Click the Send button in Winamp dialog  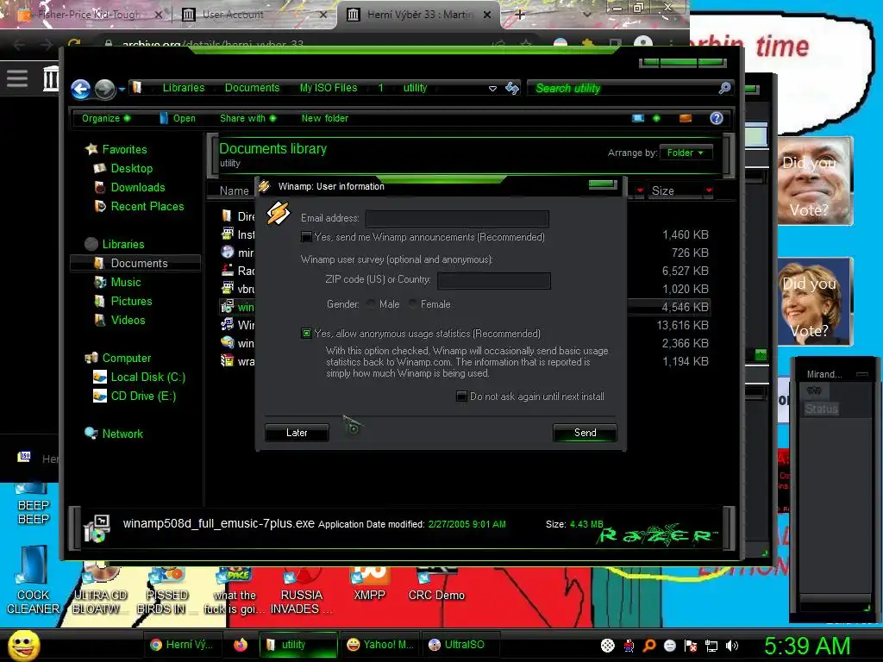click(x=586, y=433)
